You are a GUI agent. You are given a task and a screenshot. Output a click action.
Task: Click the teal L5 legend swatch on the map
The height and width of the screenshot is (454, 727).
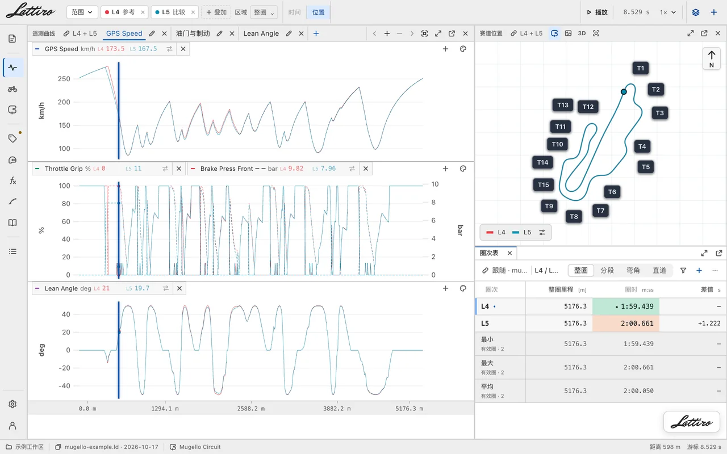click(516, 232)
